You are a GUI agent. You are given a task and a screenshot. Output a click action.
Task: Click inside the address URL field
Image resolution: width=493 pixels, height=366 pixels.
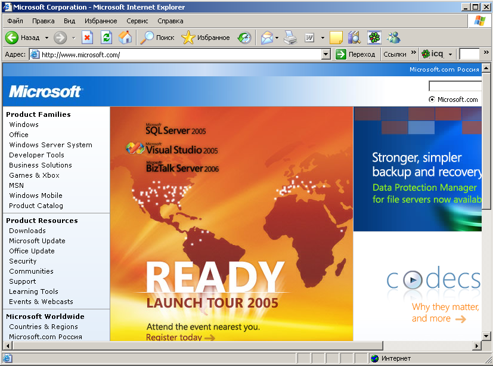coord(181,55)
